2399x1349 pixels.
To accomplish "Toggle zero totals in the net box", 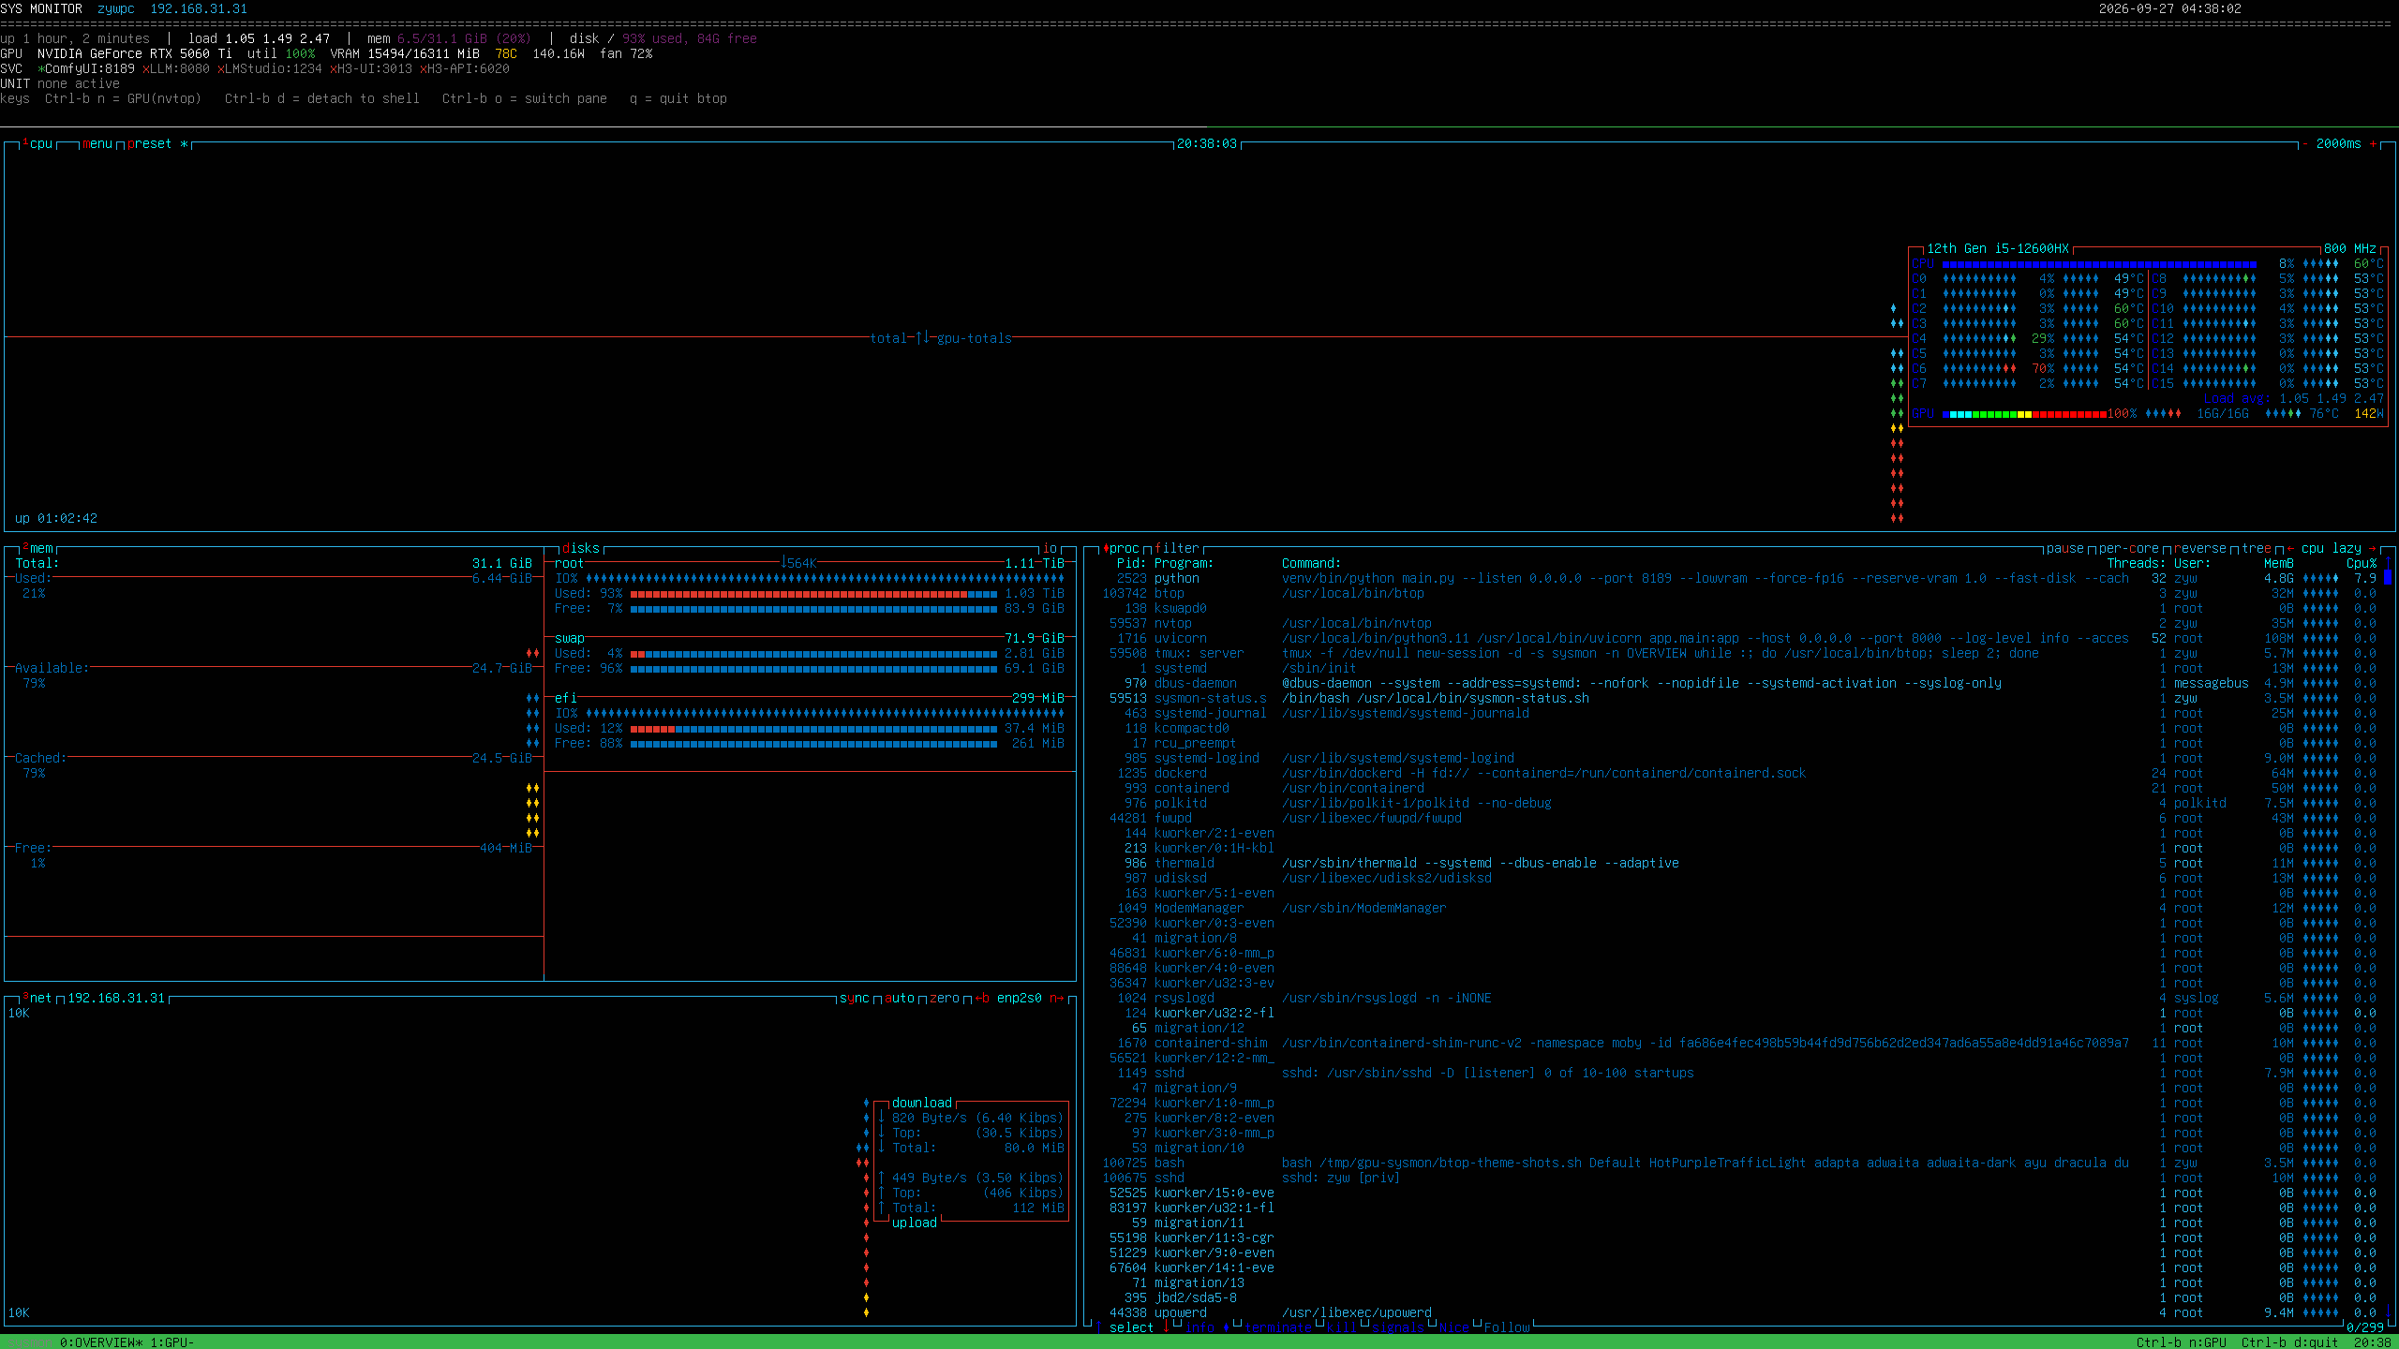I will pos(945,998).
